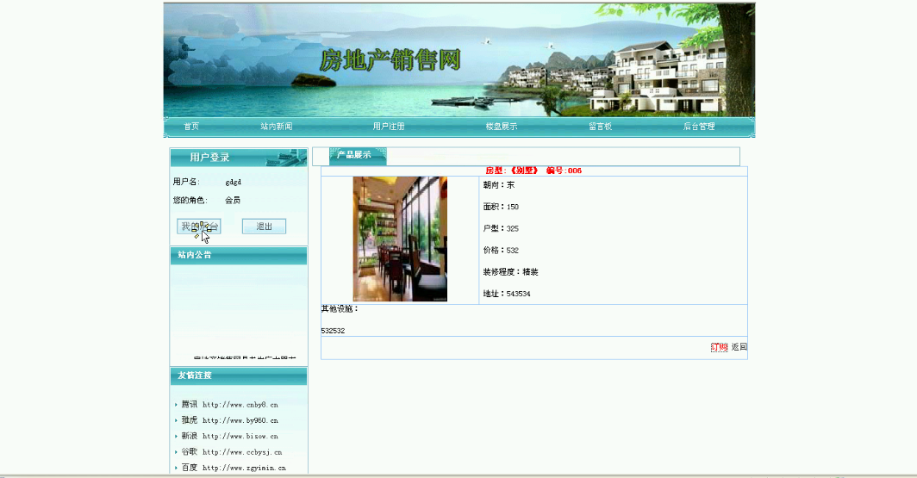Open the 百度 friendly link
917x478 pixels.
pyautogui.click(x=234, y=468)
